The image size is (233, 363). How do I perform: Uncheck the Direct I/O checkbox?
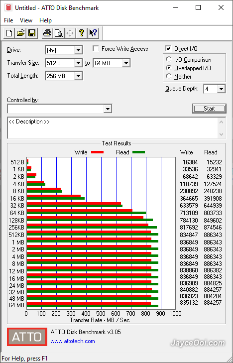(x=168, y=49)
